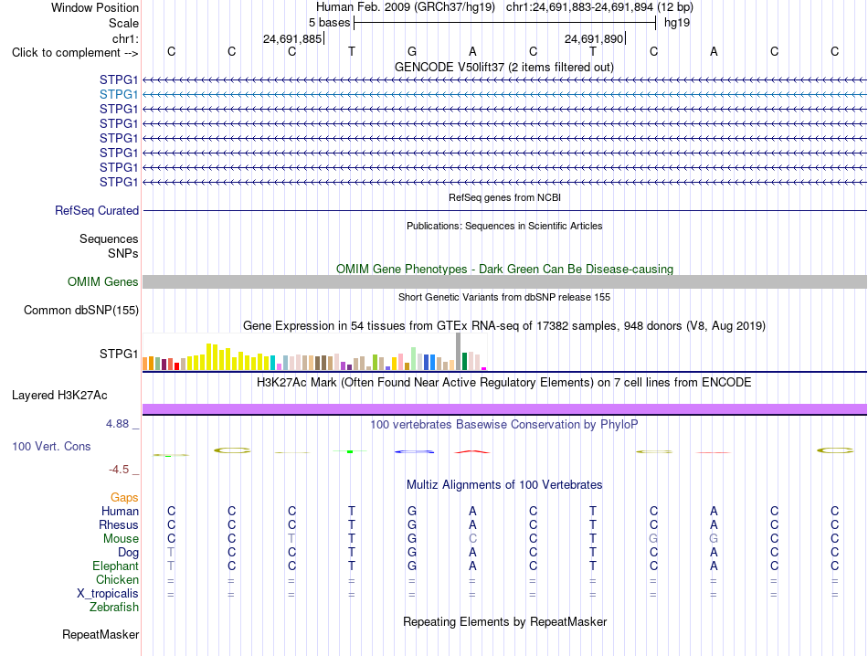This screenshot has width=868, height=656.
Task: Click the 4.88 PhyloP upper limit value
Action: 117,424
